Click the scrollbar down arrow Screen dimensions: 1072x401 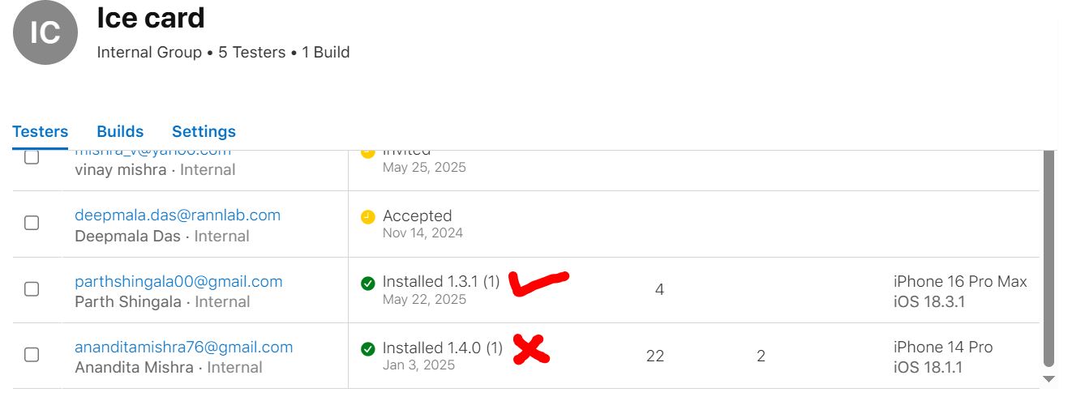pyautogui.click(x=1048, y=379)
